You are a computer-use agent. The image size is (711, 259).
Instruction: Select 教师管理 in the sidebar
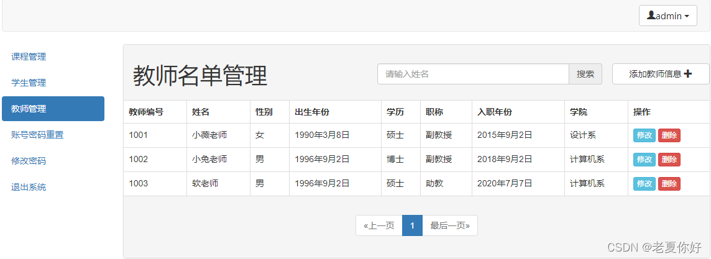tap(53, 109)
